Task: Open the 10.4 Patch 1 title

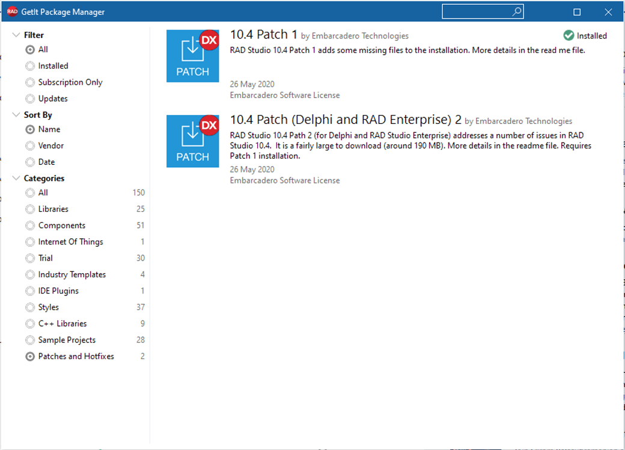Action: click(x=263, y=34)
